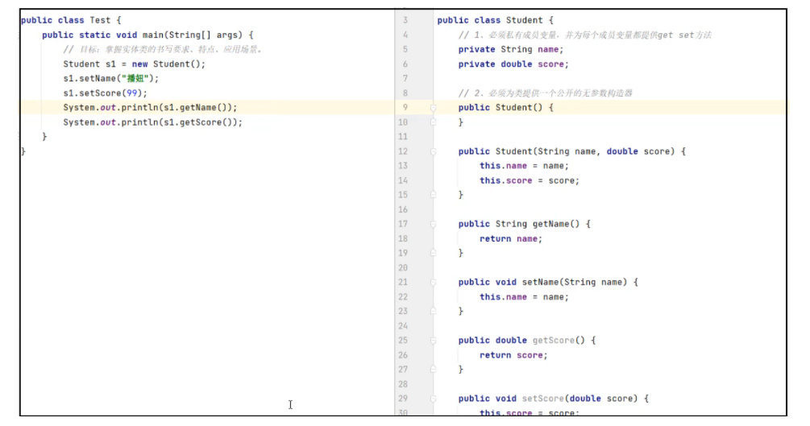Click the fold-end marker at line 27

pos(433,369)
